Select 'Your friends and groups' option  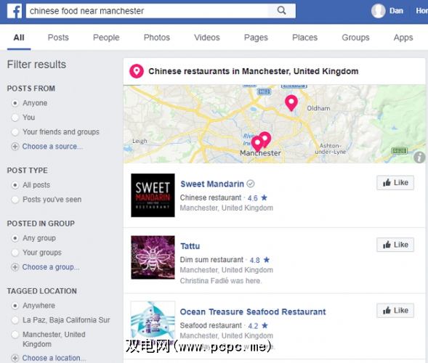tap(15, 132)
